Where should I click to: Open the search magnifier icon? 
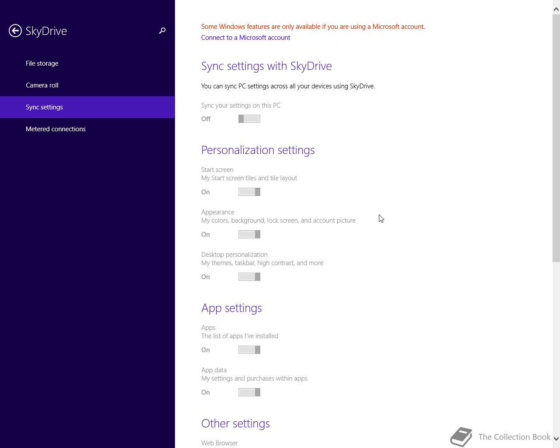point(162,31)
